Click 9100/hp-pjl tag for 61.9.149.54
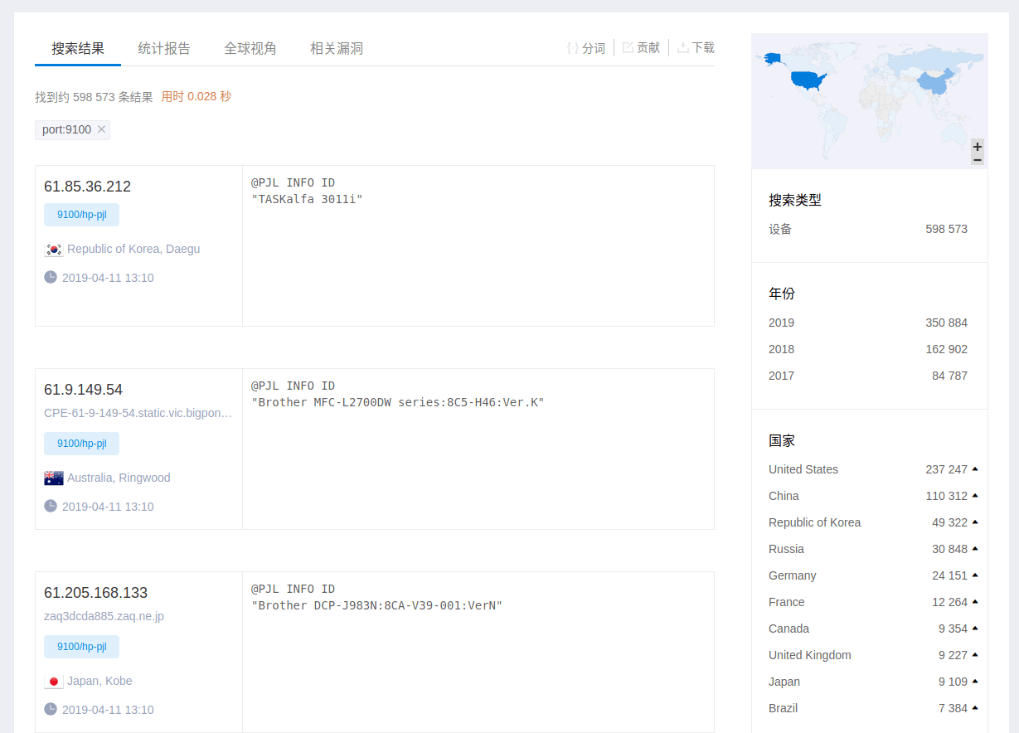This screenshot has height=733, width=1019. (81, 444)
